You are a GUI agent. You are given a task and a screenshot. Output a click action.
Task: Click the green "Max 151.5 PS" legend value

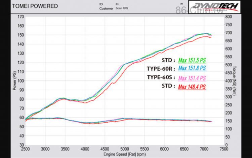[192, 60]
